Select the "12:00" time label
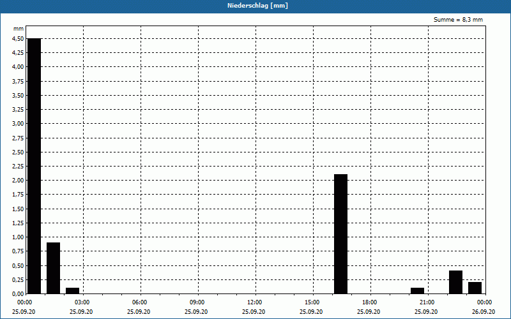The width and height of the screenshot is (511, 319). pyautogui.click(x=254, y=302)
